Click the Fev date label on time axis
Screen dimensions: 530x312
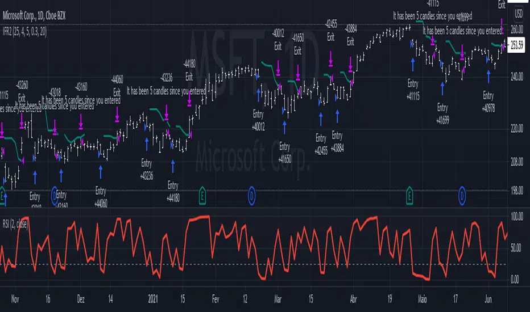point(216,299)
